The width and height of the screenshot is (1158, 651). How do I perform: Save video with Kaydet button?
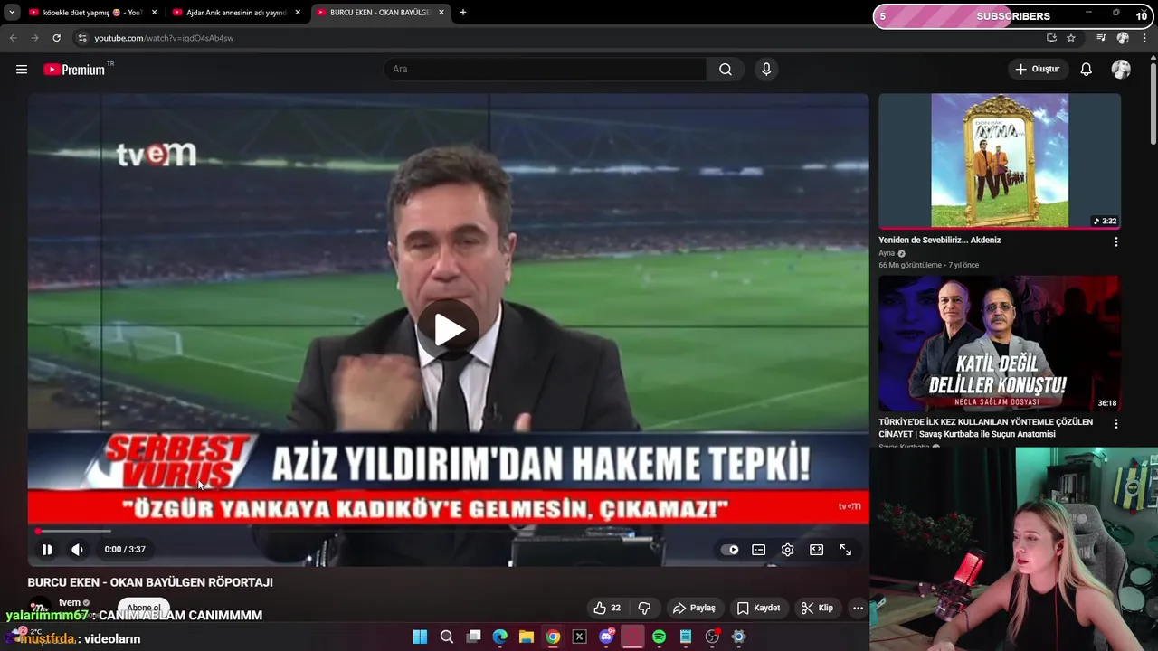tap(758, 609)
